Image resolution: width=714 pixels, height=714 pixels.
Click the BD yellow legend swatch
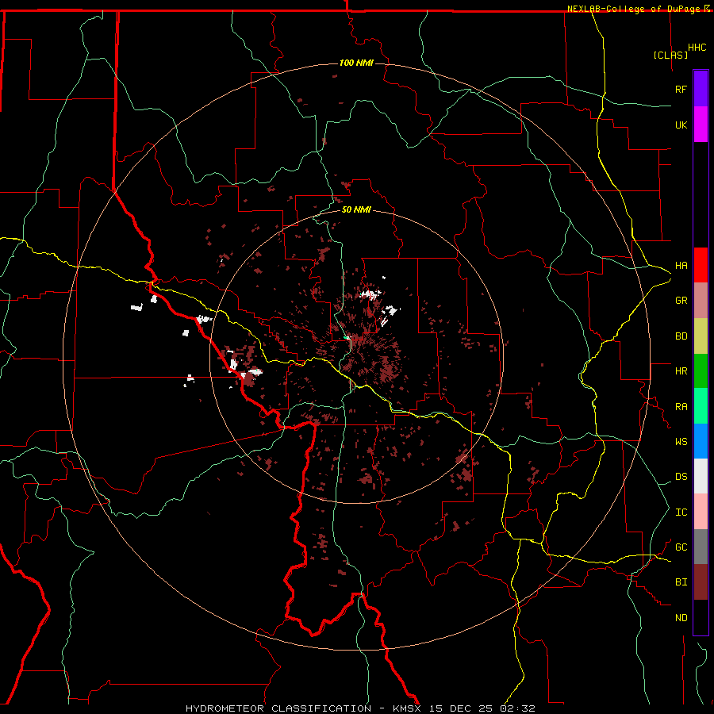701,336
